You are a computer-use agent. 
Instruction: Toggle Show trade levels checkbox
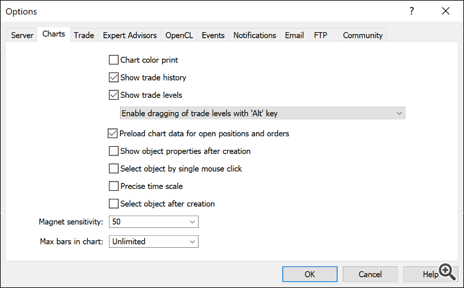(x=113, y=95)
